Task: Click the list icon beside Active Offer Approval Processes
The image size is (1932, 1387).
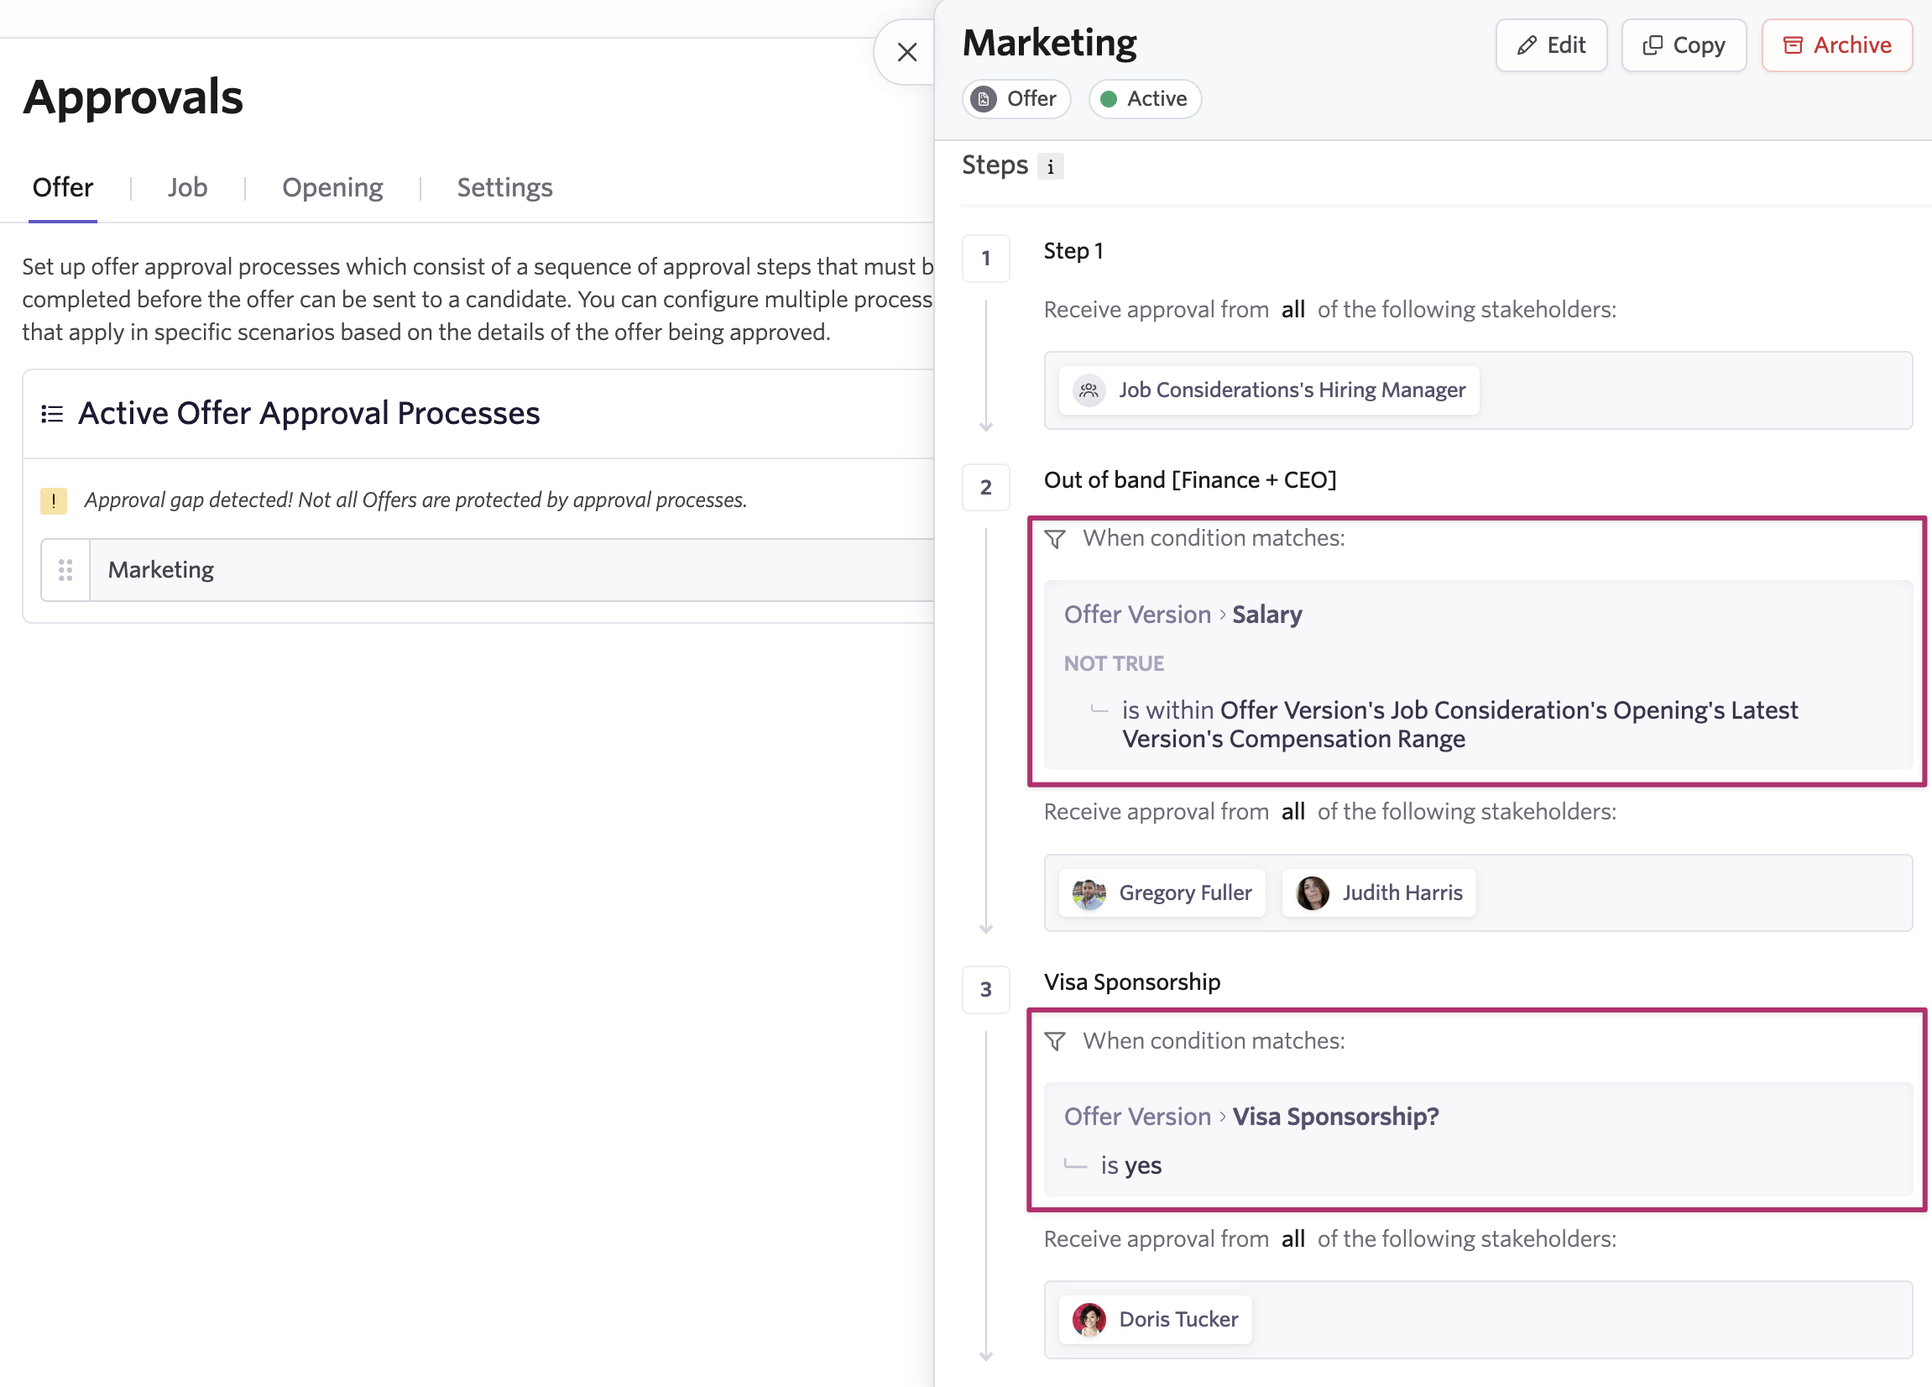Action: [52, 414]
